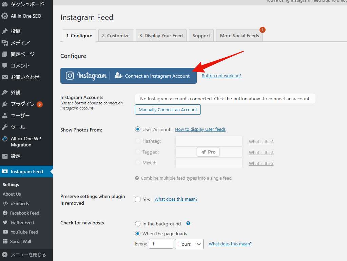Switch to the 1. Configure tab

(x=79, y=36)
